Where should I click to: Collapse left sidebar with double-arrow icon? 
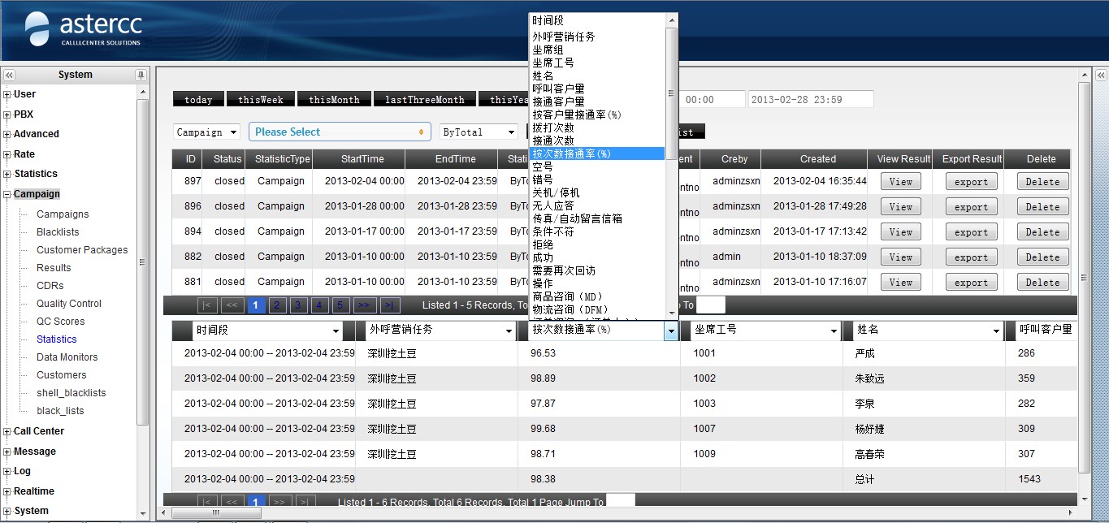10,75
